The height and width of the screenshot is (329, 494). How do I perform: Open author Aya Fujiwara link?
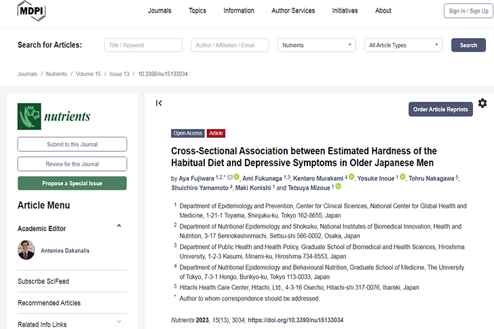[196, 178]
